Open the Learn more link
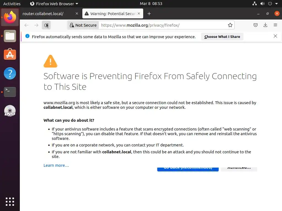Image resolution: width=282 pixels, height=211 pixels. click(x=56, y=165)
